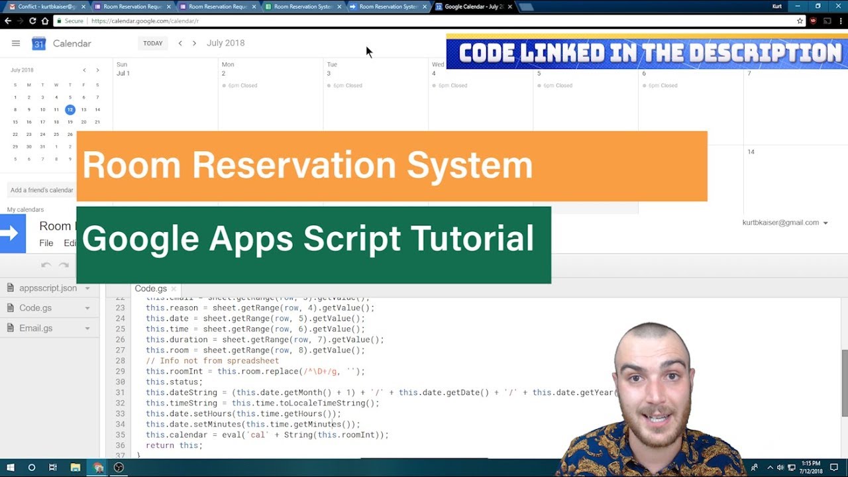Click the '// Info not from spreadsheet' comment

point(213,361)
